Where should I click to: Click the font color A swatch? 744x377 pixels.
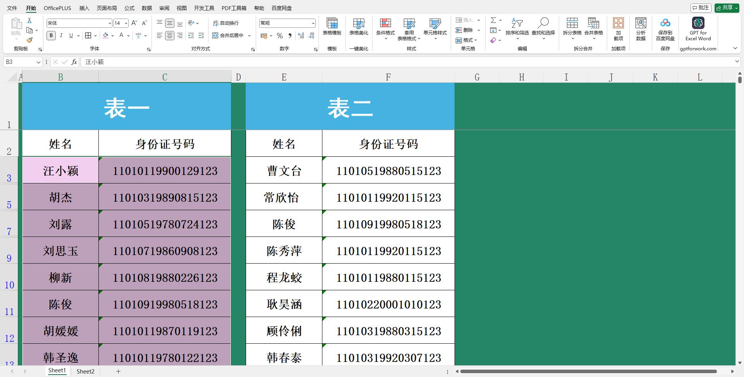click(121, 36)
